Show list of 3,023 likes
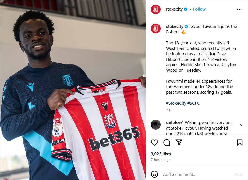The height and width of the screenshot is (180, 248). 161,154
